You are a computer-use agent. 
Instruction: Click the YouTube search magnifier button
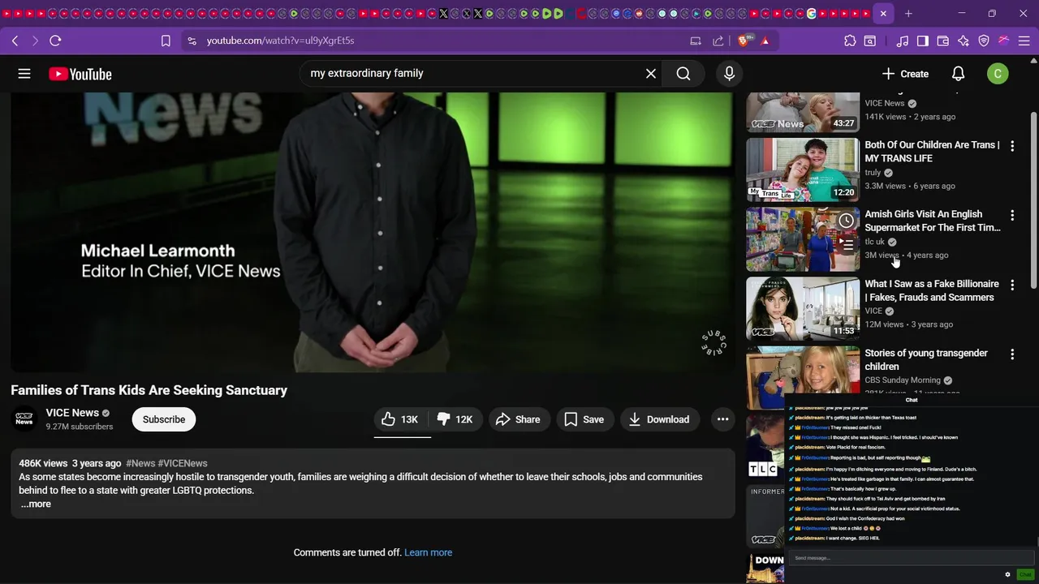(683, 74)
